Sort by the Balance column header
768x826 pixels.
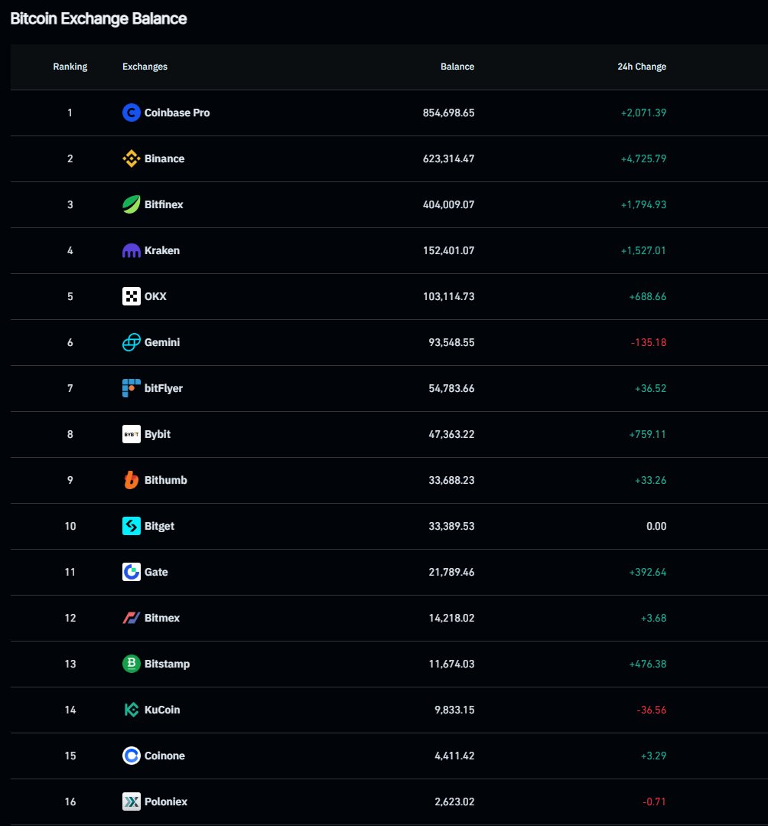(x=457, y=67)
